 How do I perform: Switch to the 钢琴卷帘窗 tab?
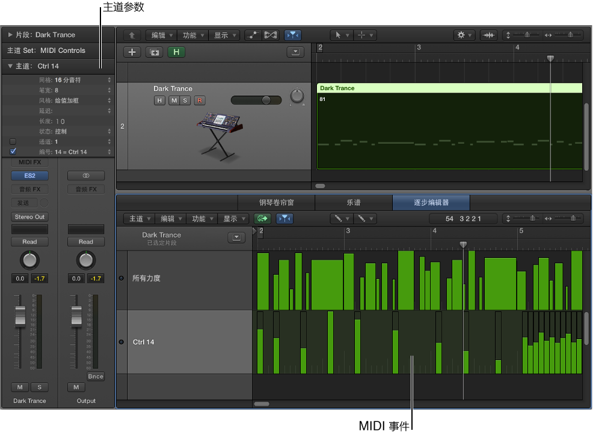pos(276,203)
